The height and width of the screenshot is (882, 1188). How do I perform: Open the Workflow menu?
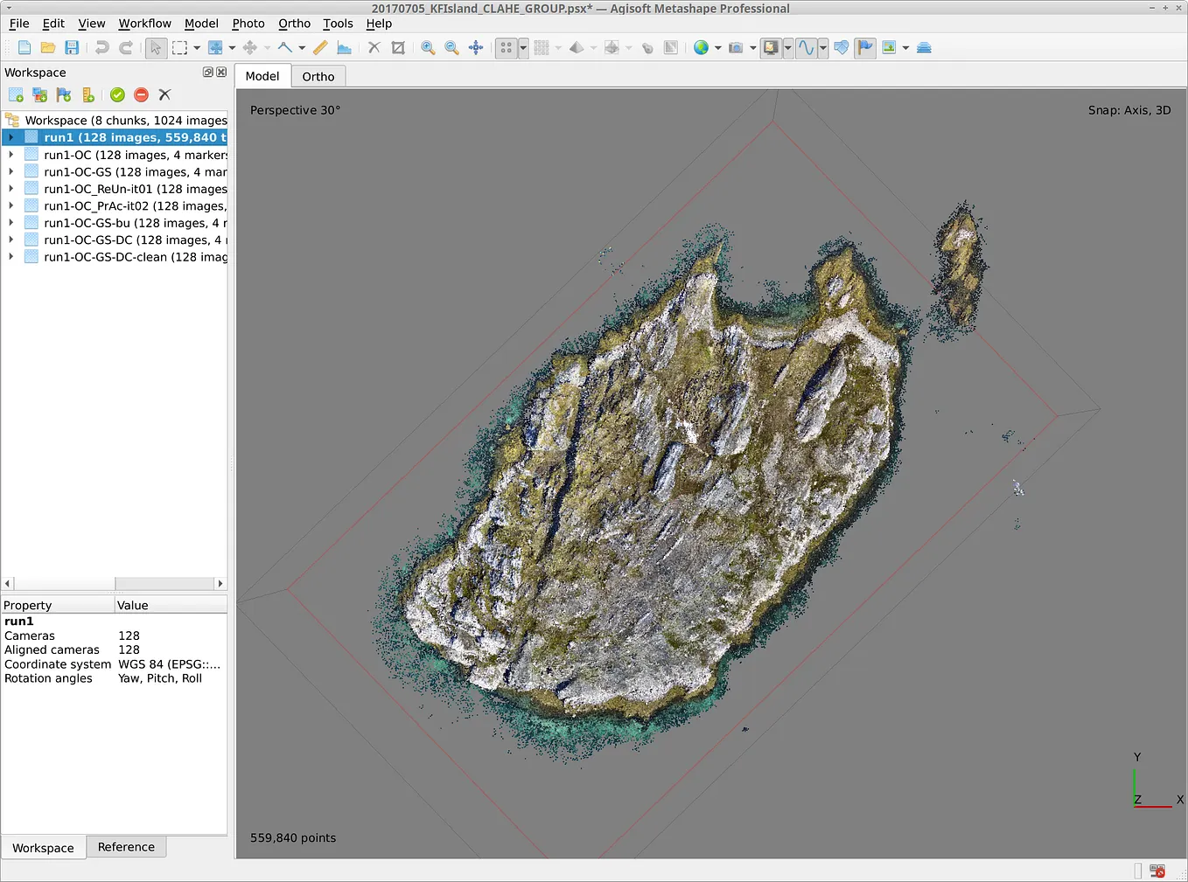pyautogui.click(x=144, y=24)
